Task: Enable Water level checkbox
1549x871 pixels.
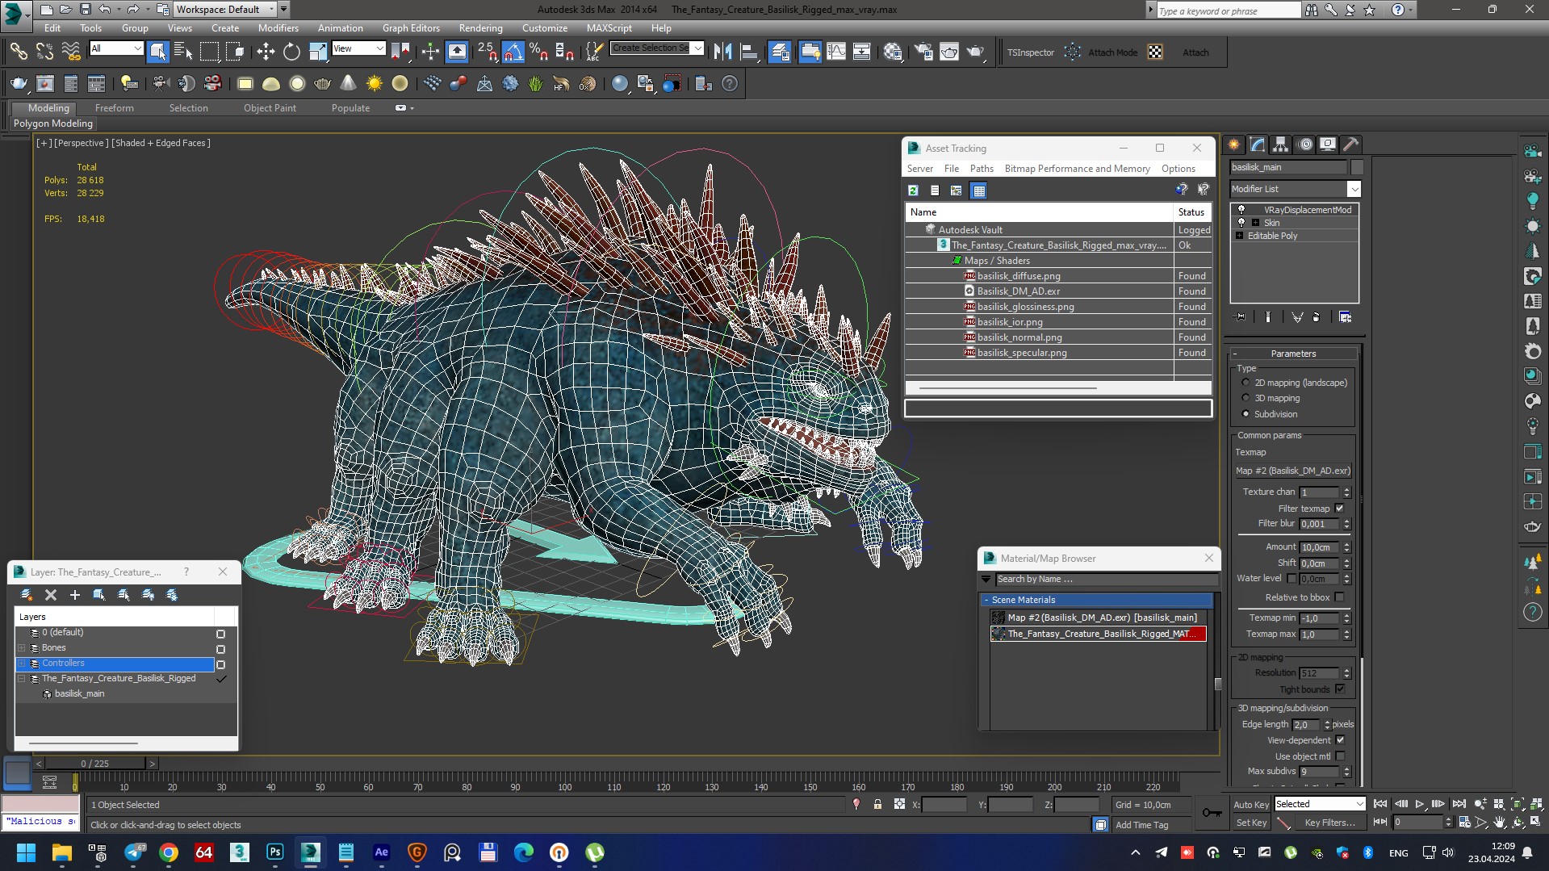Action: coord(1292,579)
